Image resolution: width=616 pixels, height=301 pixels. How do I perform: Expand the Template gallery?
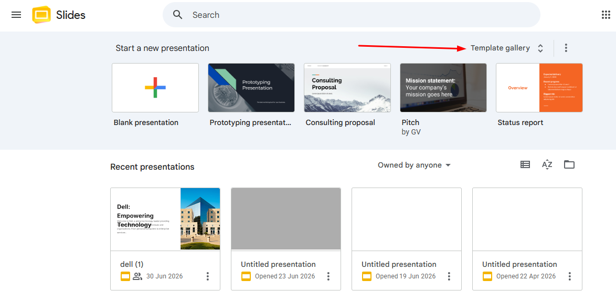point(500,48)
